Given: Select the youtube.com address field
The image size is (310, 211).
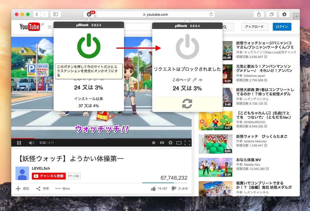Looking at the screenshot, I should 155,14.
